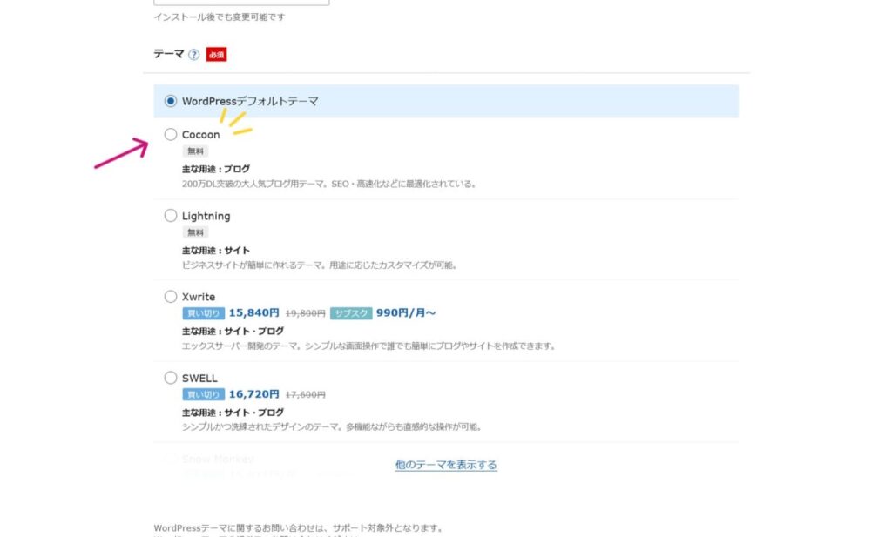Click the 16,720円 SWELL price
Image resolution: width=892 pixels, height=537 pixels.
pos(253,394)
